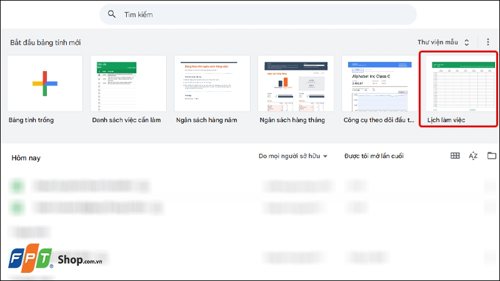
Task: Click the Lịch làm việc label text
Action: click(x=446, y=120)
